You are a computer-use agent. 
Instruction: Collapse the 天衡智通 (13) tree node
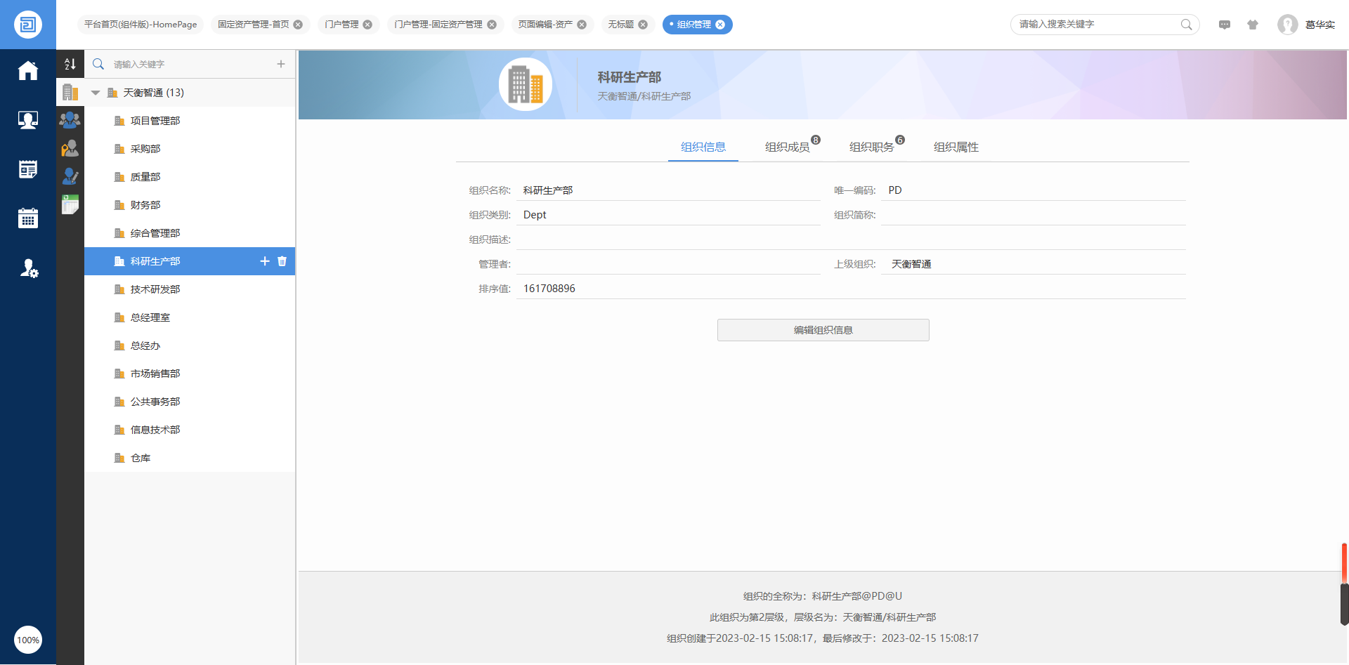coord(96,93)
